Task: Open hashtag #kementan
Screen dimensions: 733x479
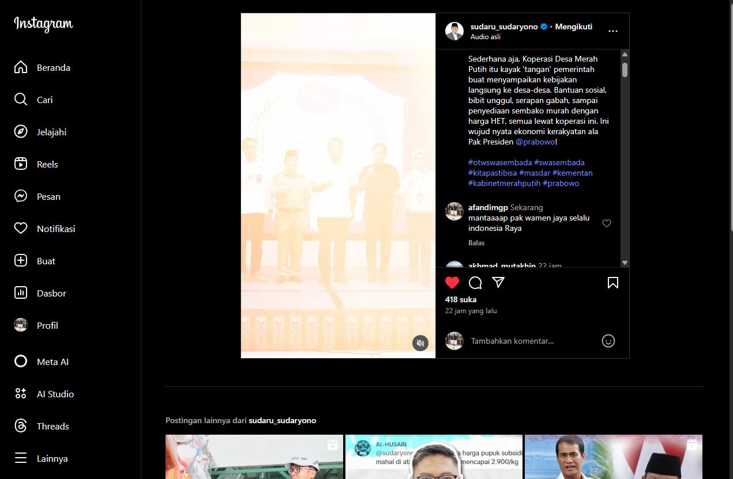Action: [x=573, y=173]
